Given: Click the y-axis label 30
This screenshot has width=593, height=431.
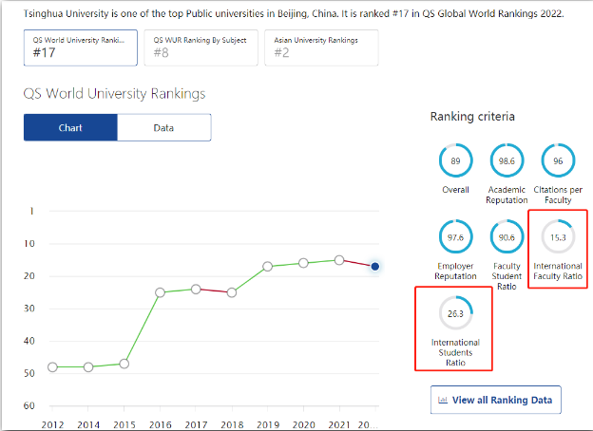Looking at the screenshot, I should pyautogui.click(x=29, y=309).
